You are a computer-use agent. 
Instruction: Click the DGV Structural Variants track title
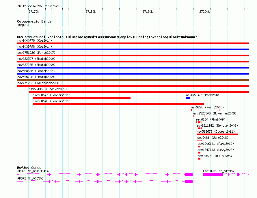(107, 37)
